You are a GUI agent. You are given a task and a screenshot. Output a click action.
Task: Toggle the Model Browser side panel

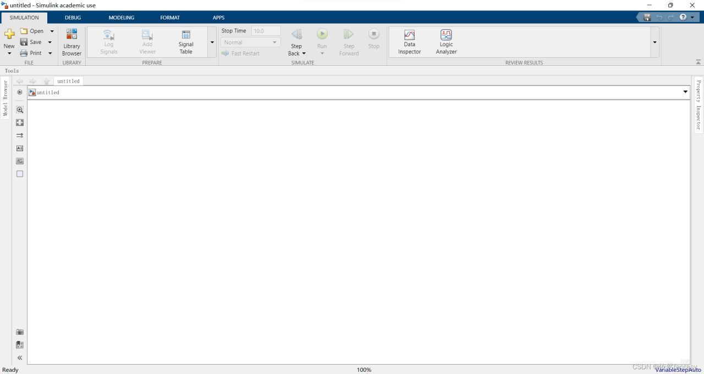pos(5,98)
